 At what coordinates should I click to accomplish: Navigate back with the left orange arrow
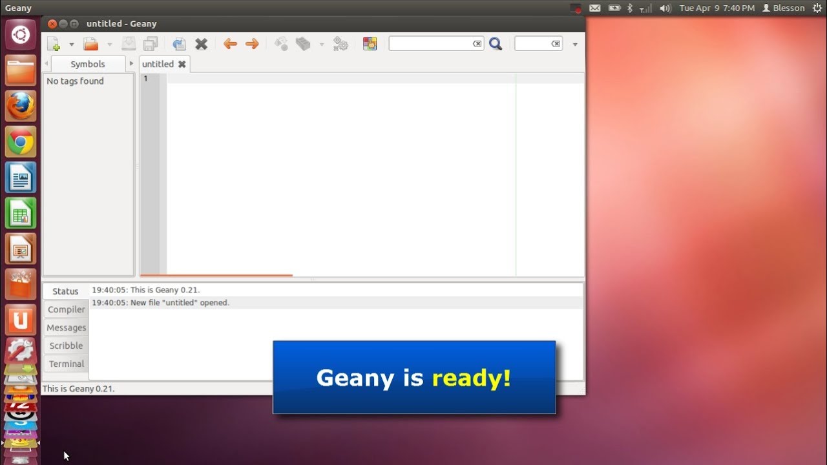tap(230, 44)
